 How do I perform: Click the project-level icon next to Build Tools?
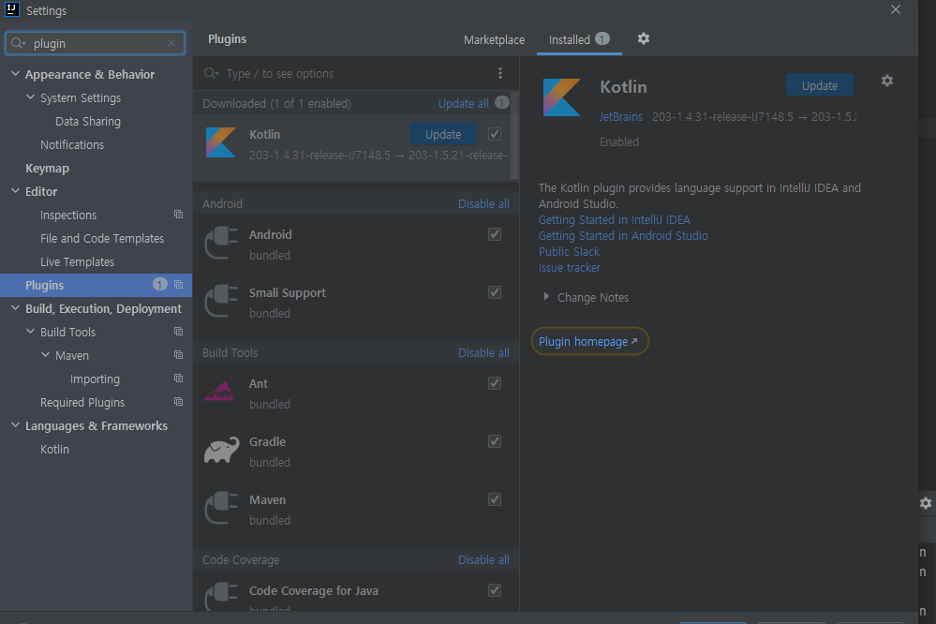[x=178, y=332]
